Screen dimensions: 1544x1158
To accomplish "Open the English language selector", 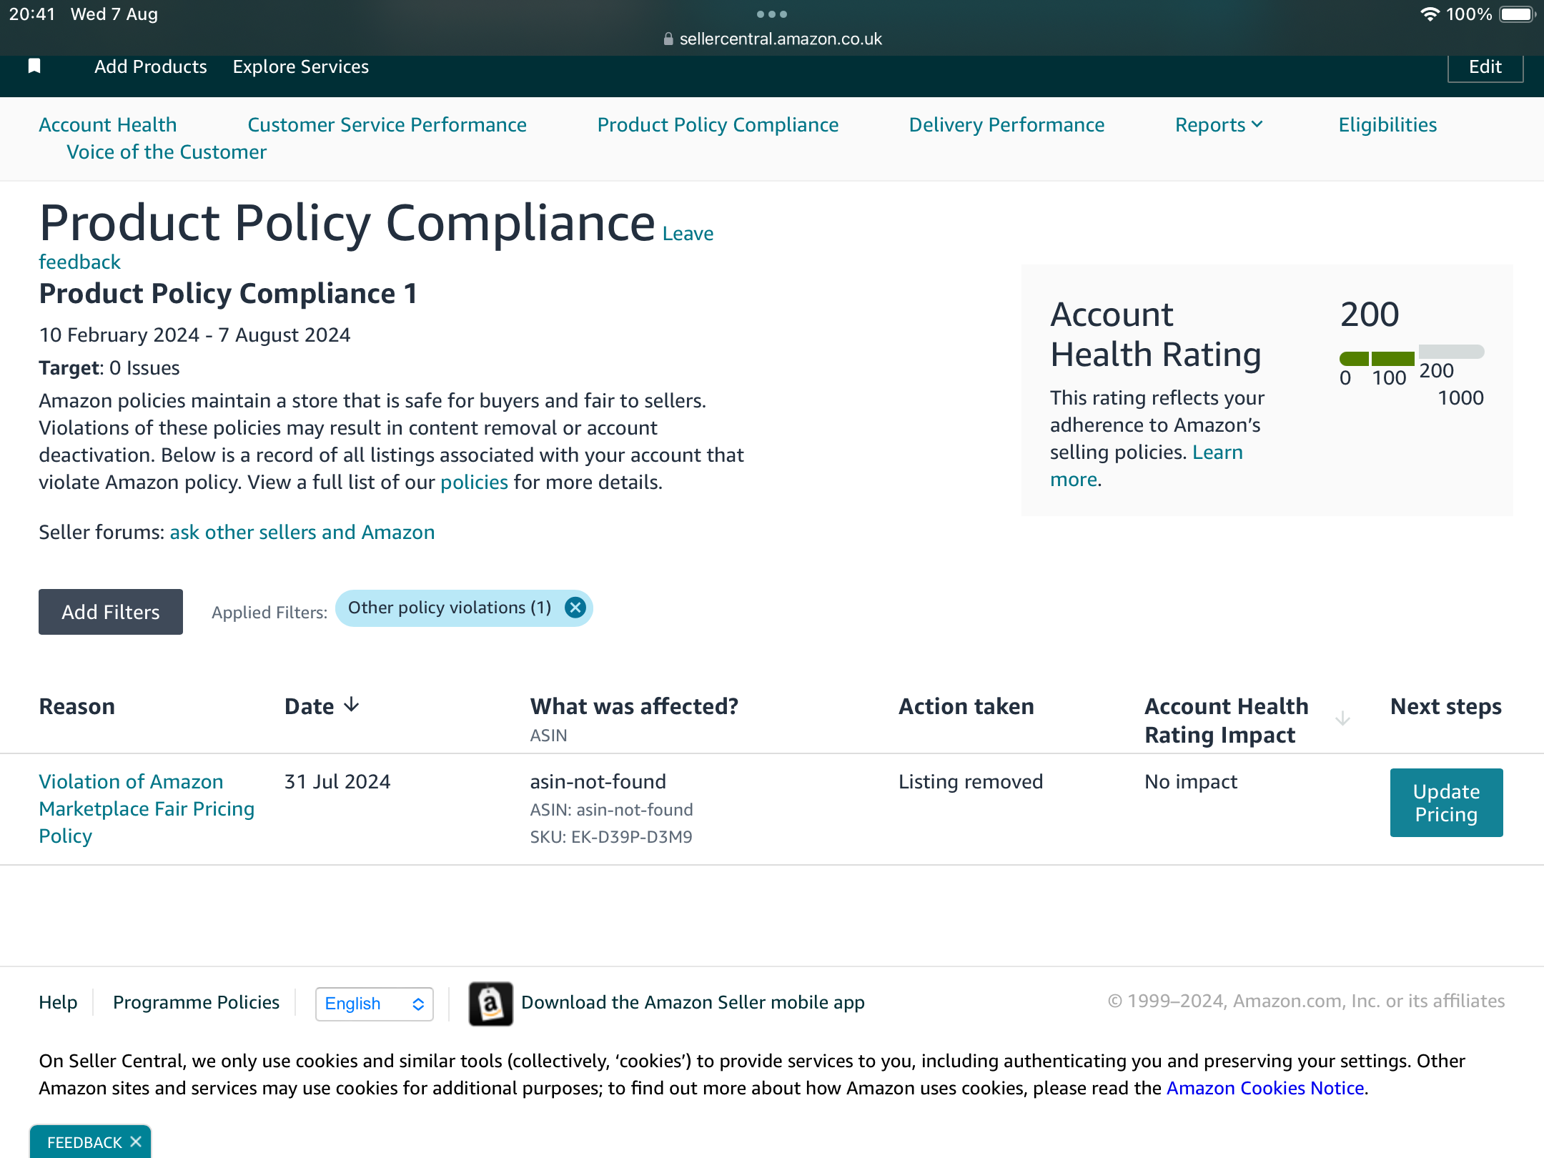I will tap(375, 1004).
